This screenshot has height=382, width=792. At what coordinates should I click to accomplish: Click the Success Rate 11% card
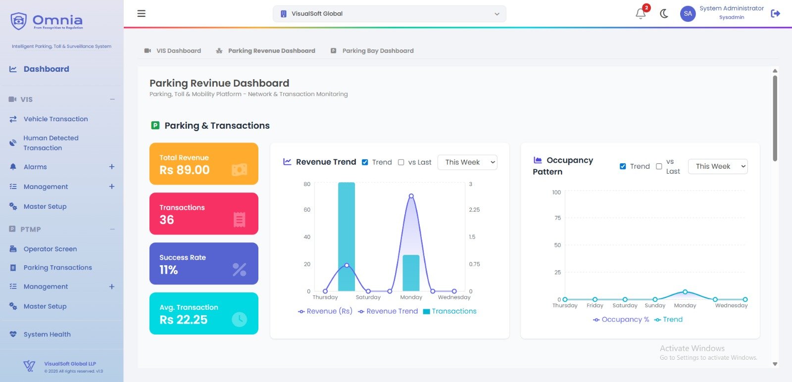click(204, 263)
